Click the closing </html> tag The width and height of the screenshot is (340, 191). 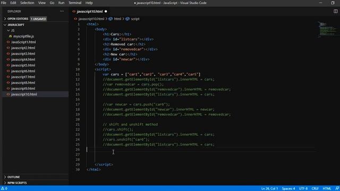(93, 169)
